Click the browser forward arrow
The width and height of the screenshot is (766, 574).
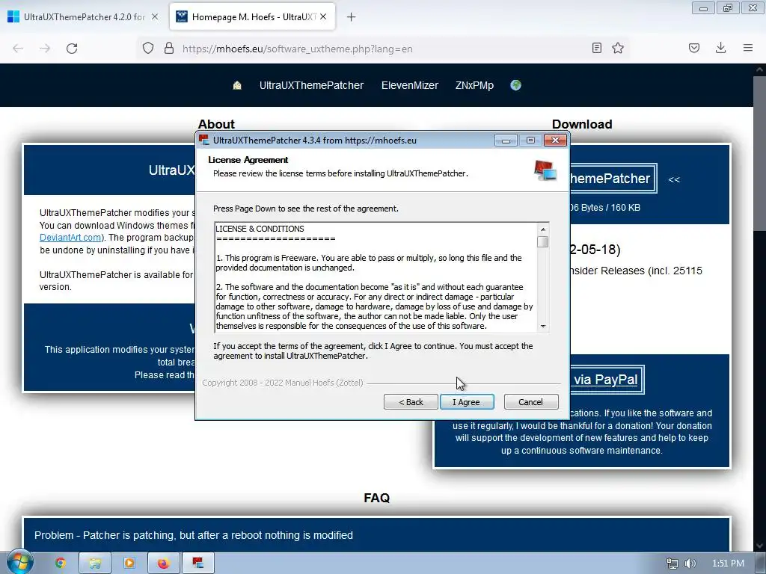45,49
